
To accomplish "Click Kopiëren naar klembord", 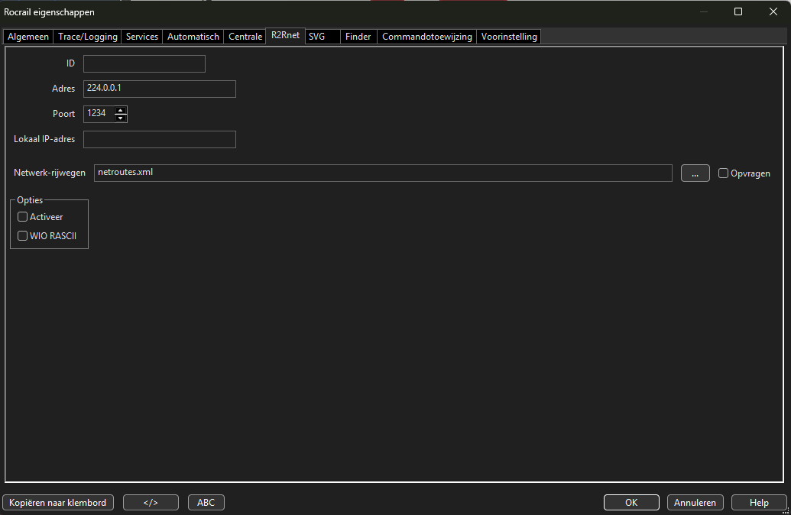I will click(59, 503).
